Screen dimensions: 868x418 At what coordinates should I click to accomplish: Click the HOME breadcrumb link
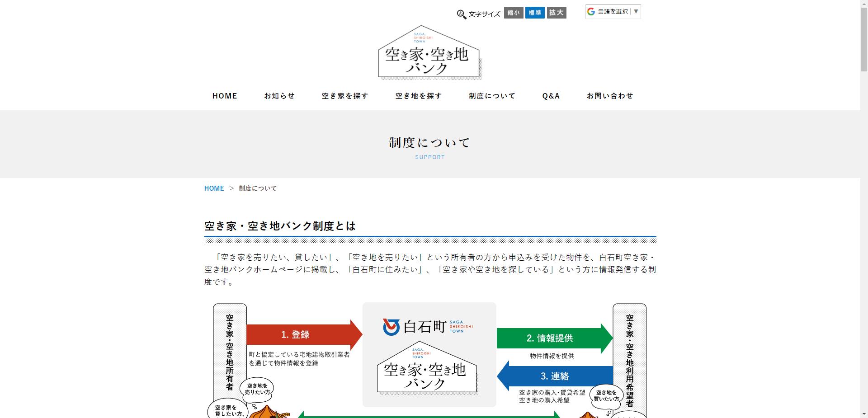coord(214,188)
